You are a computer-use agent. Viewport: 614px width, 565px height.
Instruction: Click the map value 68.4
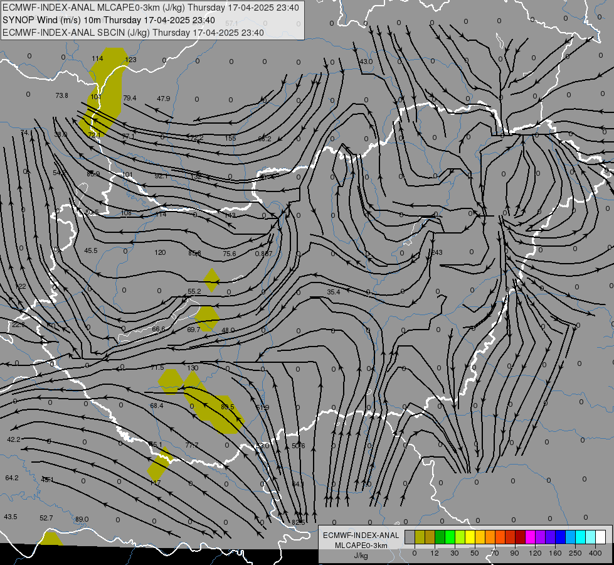tap(157, 406)
